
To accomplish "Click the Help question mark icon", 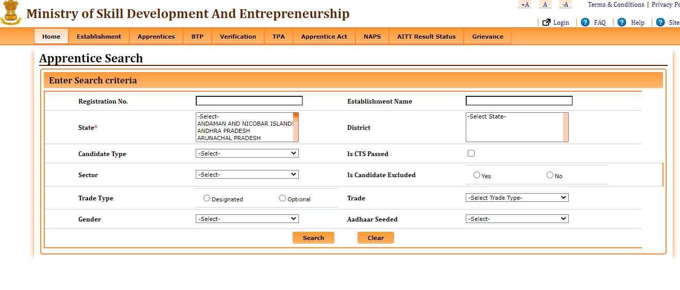I will point(622,22).
